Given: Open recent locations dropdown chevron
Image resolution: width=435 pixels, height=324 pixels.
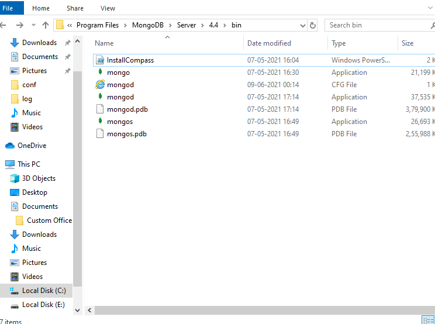Looking at the screenshot, I should coord(33,25).
